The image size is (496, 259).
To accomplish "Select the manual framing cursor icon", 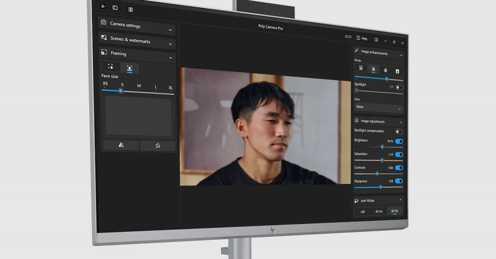I will [x=111, y=67].
